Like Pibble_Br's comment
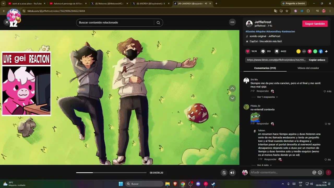This screenshot has width=334, height=188. (x=326, y=124)
